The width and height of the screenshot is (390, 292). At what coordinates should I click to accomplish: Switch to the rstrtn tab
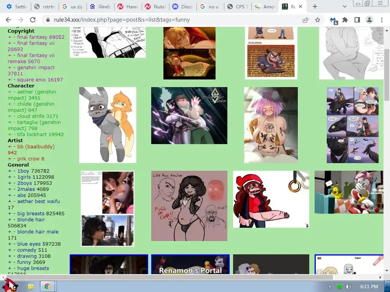pos(45,7)
